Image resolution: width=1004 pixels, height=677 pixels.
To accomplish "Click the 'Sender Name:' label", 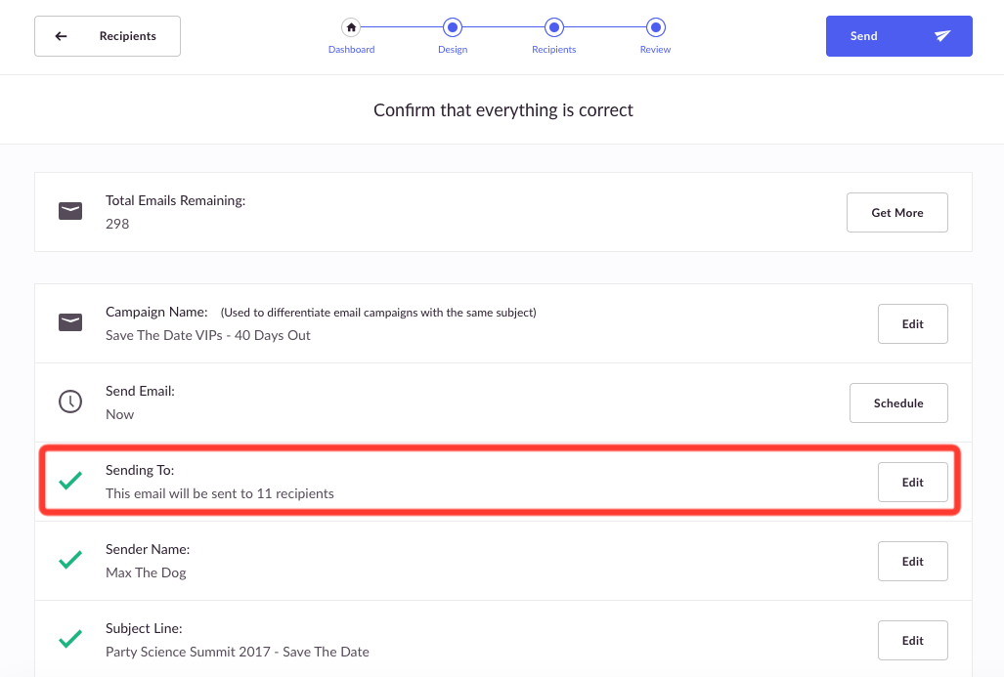I will pos(148,549).
